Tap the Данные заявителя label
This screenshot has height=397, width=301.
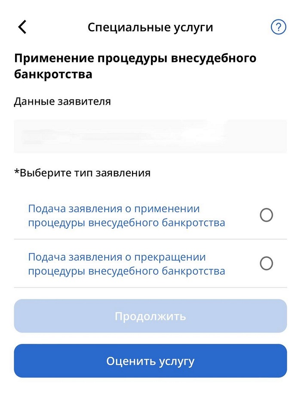(x=62, y=102)
